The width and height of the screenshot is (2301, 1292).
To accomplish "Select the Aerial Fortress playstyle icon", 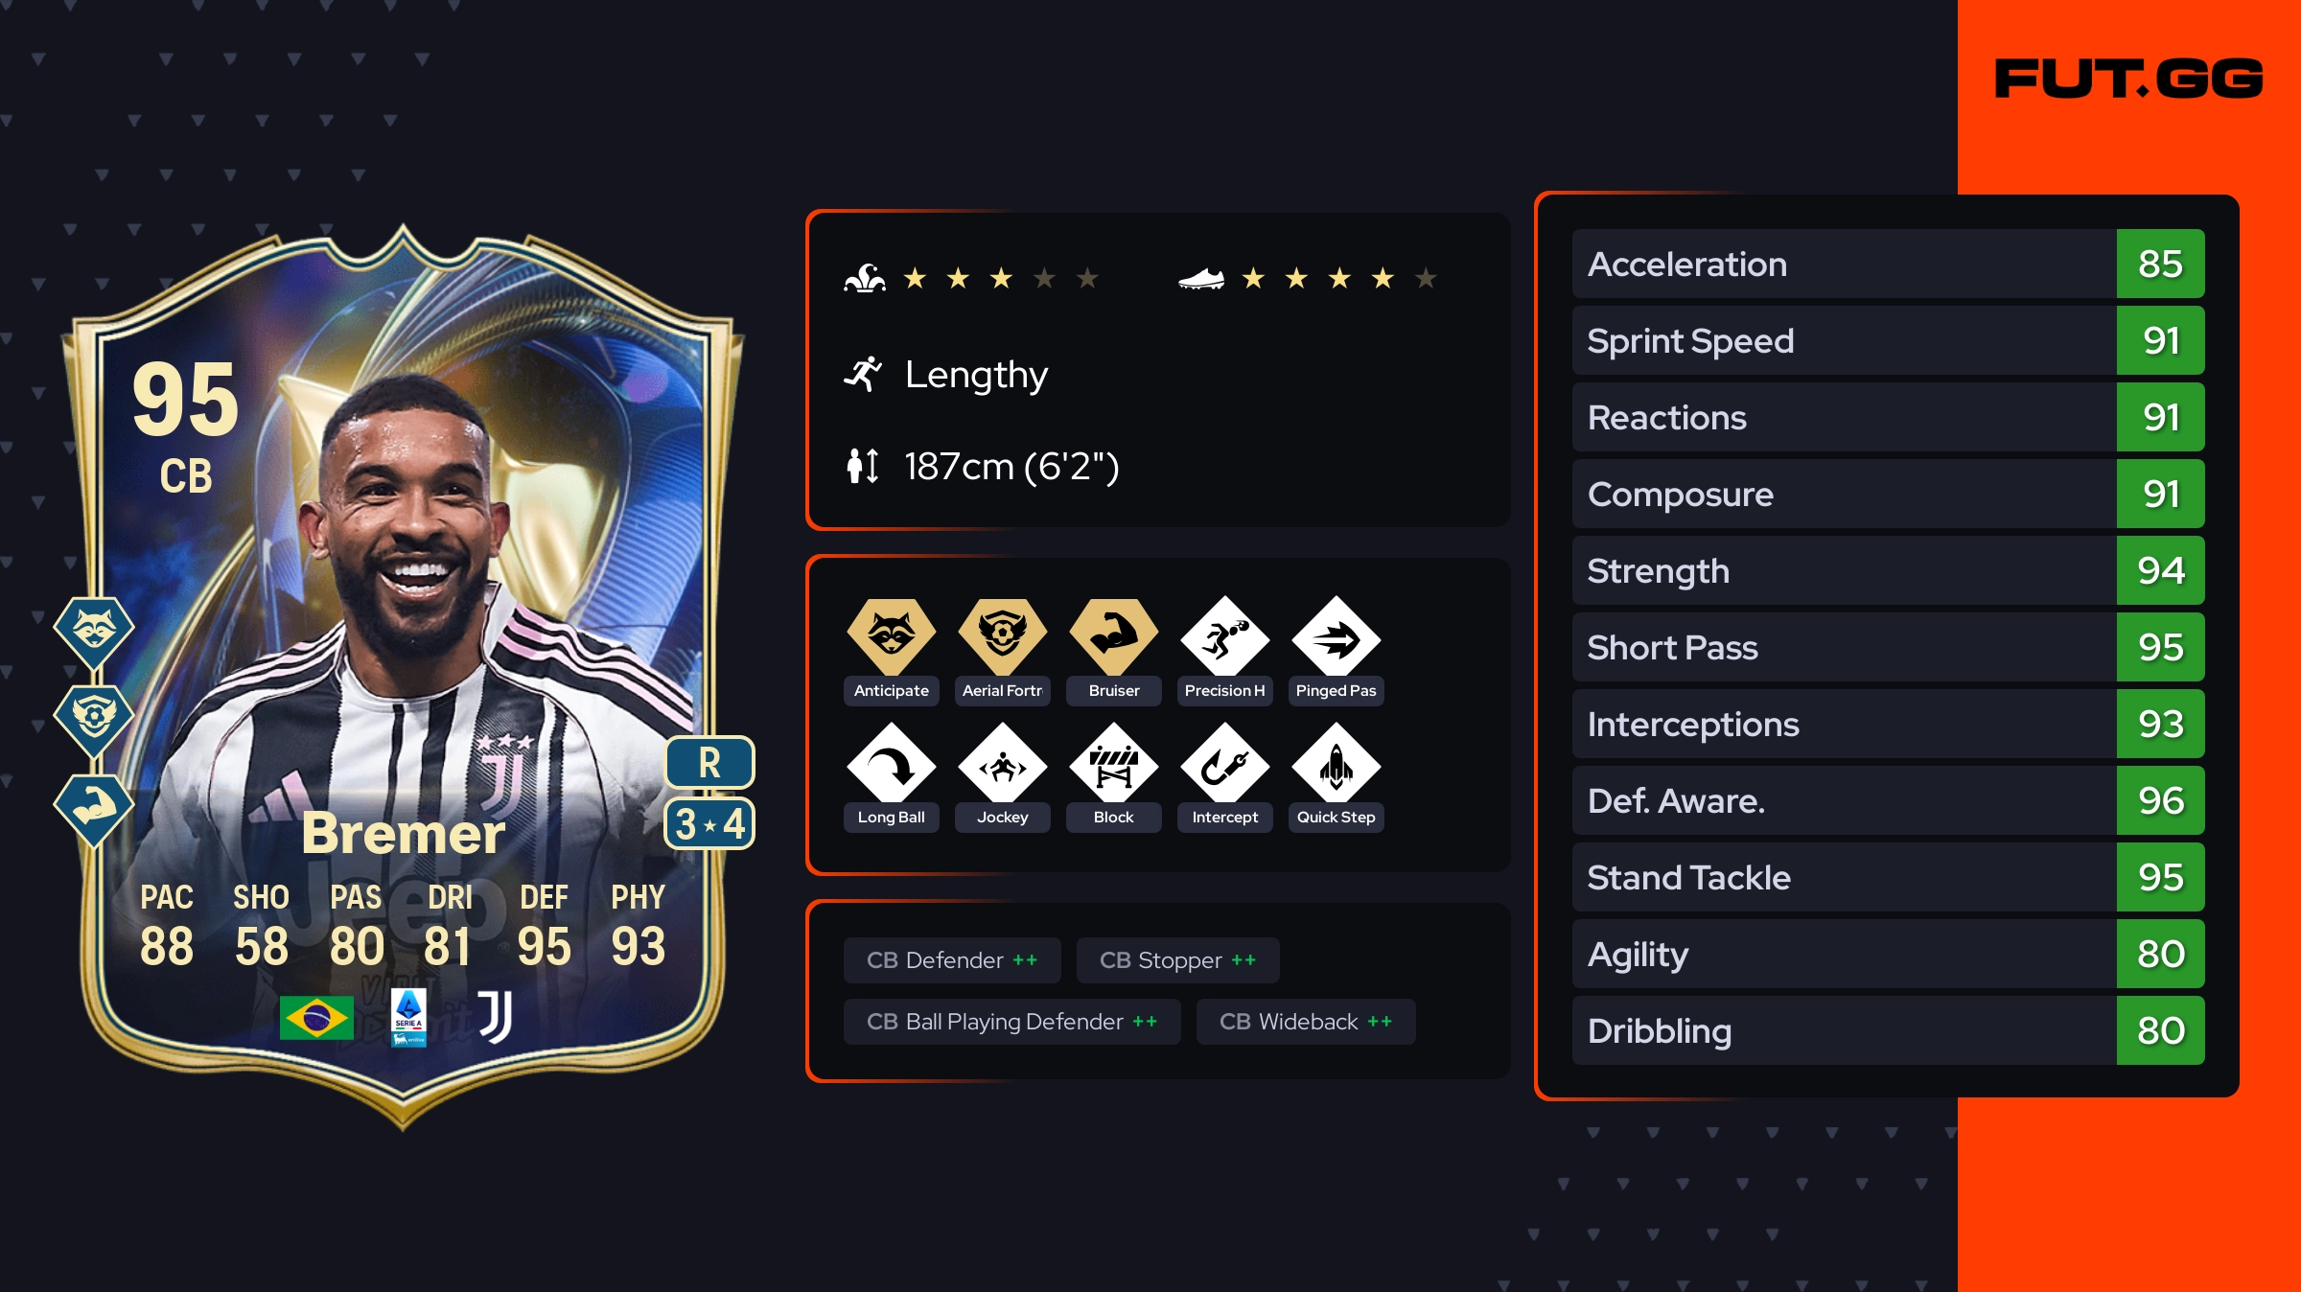I will tap(1003, 636).
